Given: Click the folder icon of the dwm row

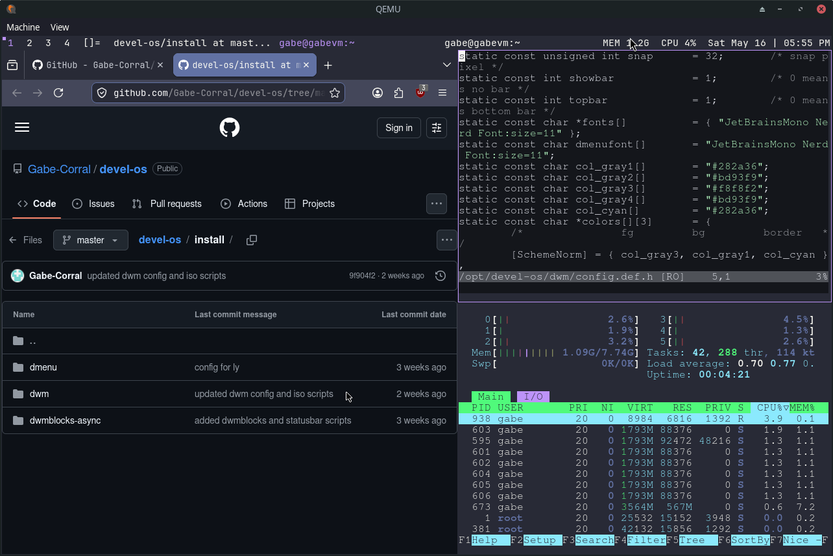Looking at the screenshot, I should coord(18,394).
